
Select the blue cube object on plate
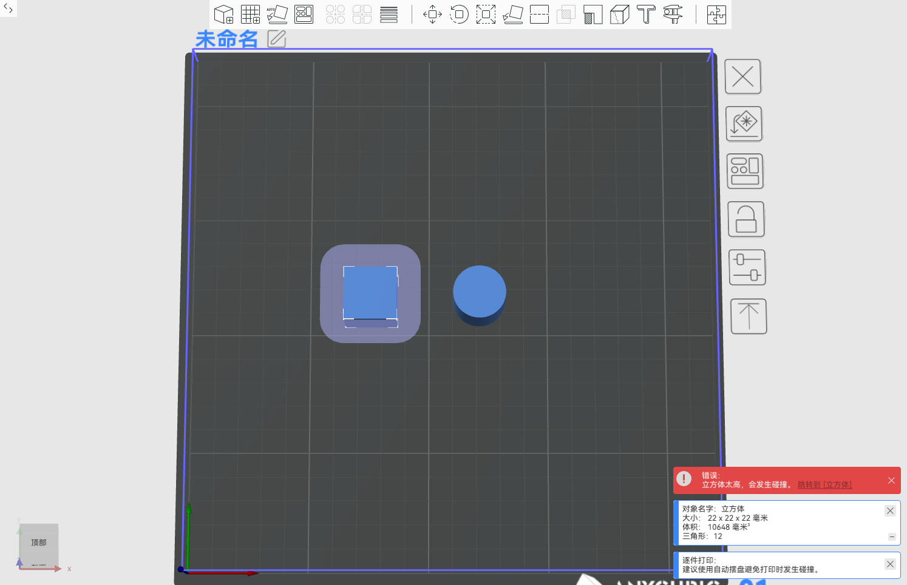point(370,293)
